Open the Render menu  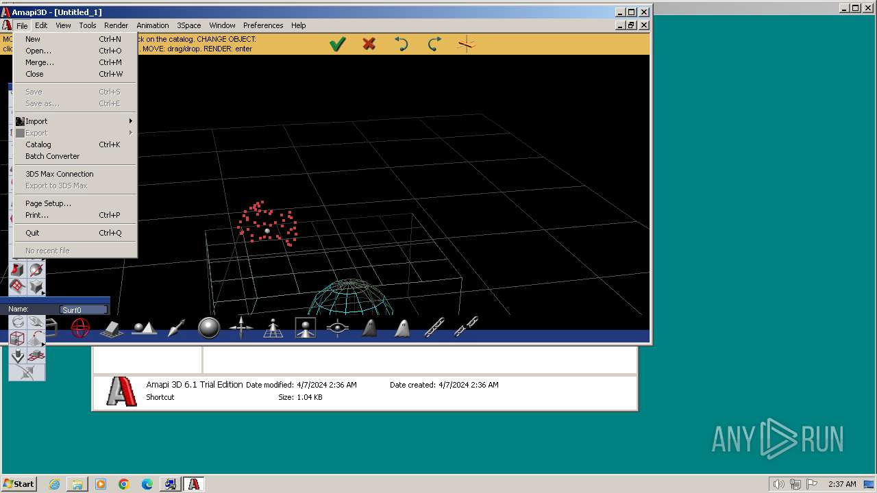coord(116,25)
